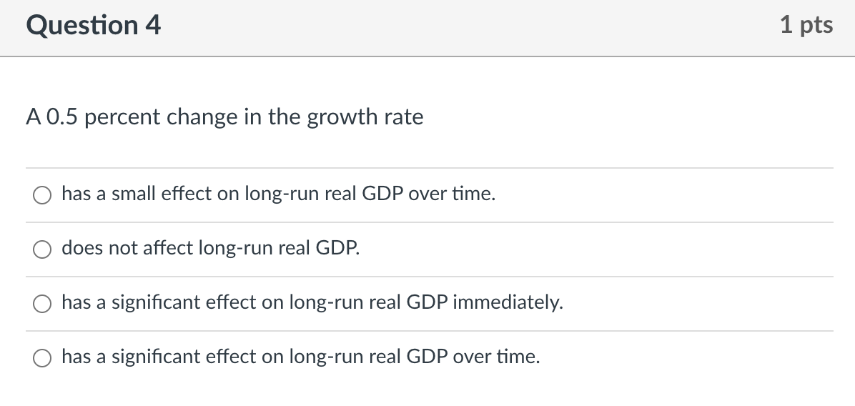Click the answer text 'has a small effect on long-run real GDP over time.'
The width and height of the screenshot is (855, 406).
pos(279,194)
